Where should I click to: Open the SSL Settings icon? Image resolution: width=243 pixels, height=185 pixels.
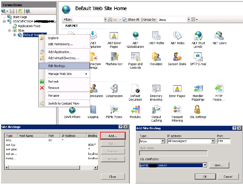click(198, 111)
